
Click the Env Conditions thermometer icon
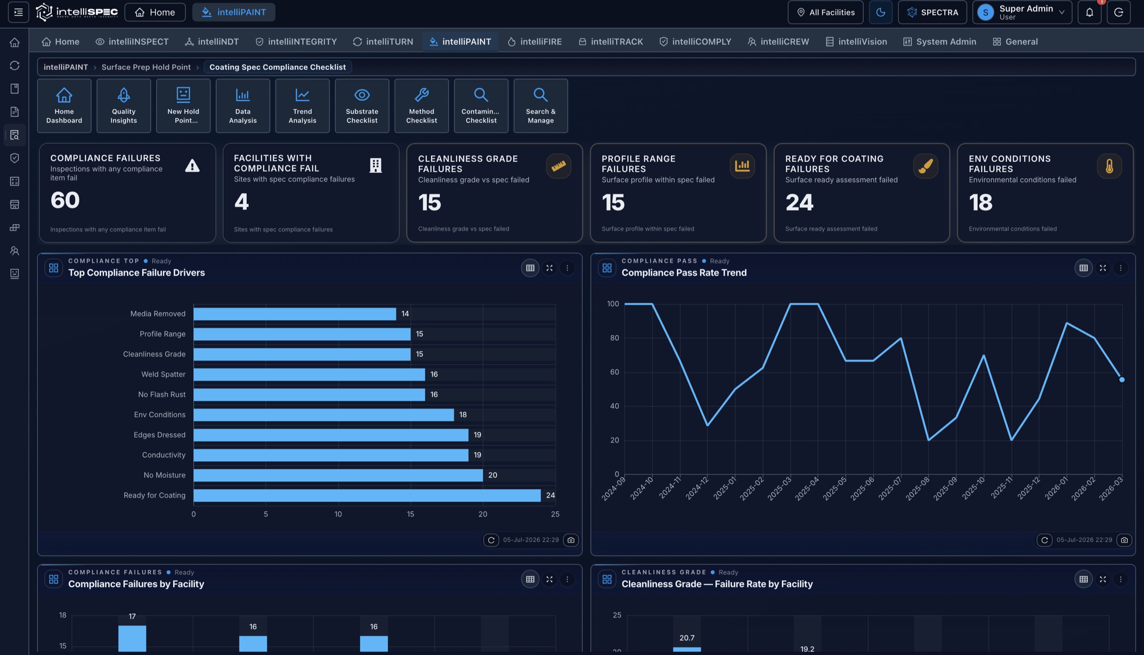[x=1109, y=166]
